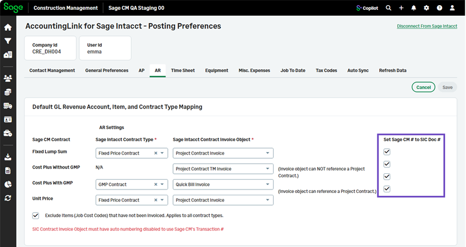Open the document sidebar icon
466x247 pixels.
(8, 170)
